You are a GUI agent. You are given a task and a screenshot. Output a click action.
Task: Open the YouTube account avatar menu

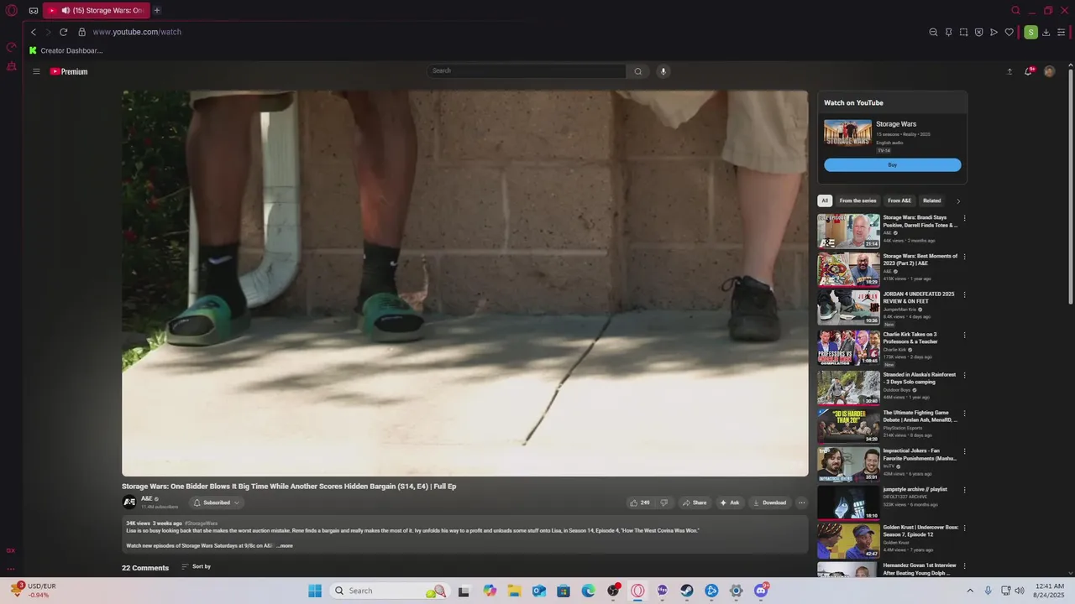(x=1049, y=71)
